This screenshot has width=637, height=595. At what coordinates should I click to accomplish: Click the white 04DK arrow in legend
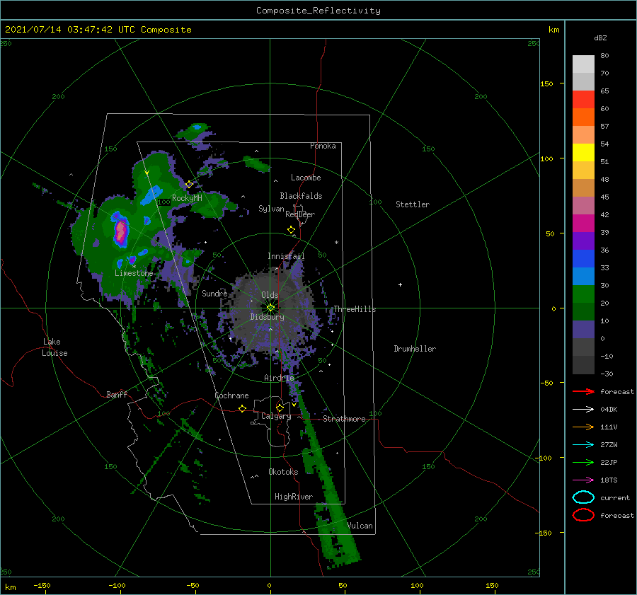point(583,409)
